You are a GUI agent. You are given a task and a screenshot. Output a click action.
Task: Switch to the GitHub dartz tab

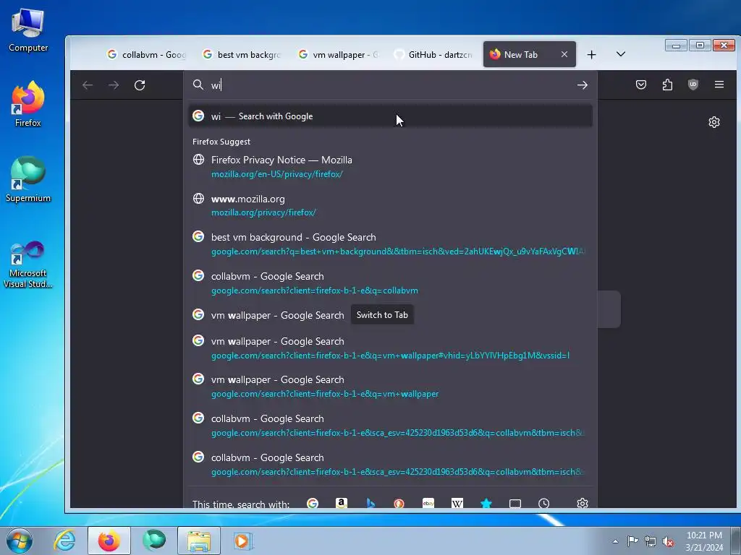[x=434, y=54]
